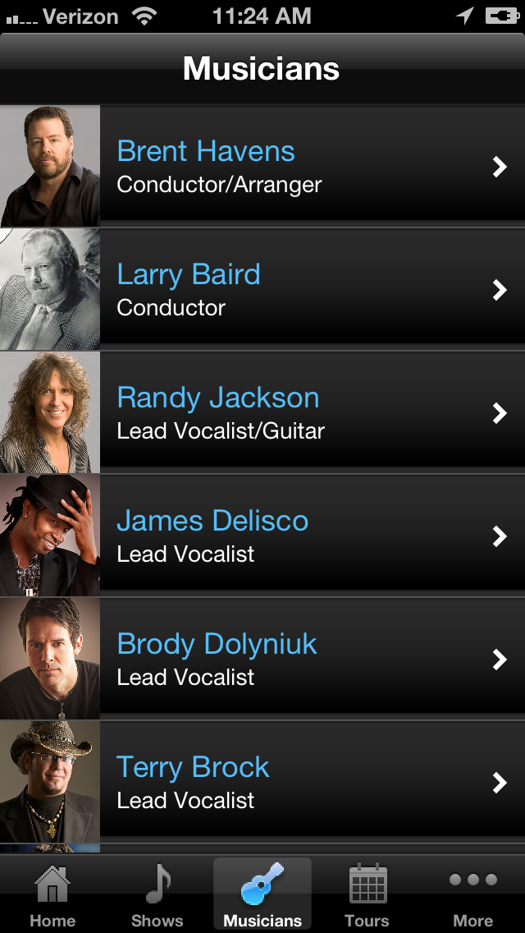Tap Brody Dolyniuk's photo thumbnail
This screenshot has height=933, width=525.
tap(50, 659)
